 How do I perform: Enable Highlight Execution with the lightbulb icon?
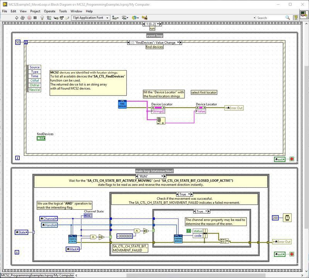[42, 18]
